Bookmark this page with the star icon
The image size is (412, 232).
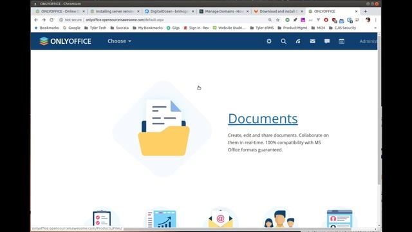[x=277, y=20]
